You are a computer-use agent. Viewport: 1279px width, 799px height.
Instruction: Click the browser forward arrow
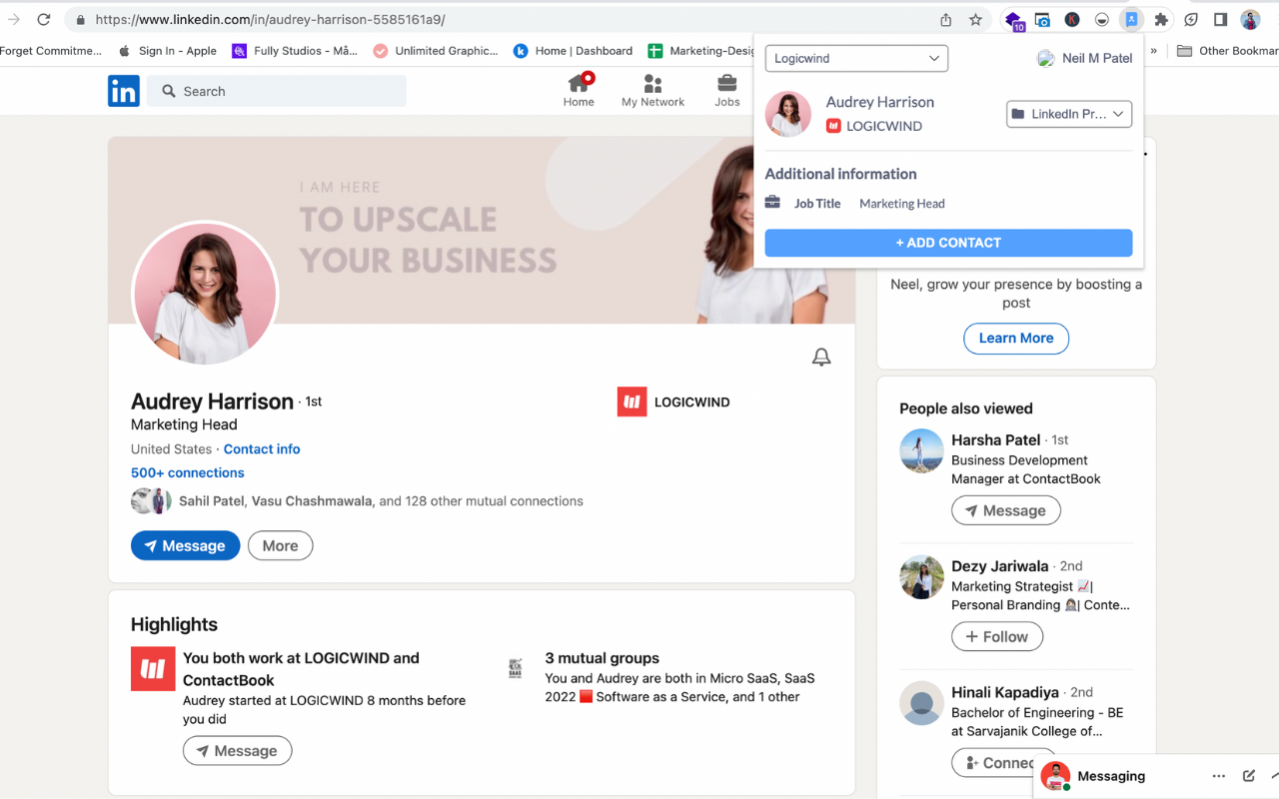(14, 19)
